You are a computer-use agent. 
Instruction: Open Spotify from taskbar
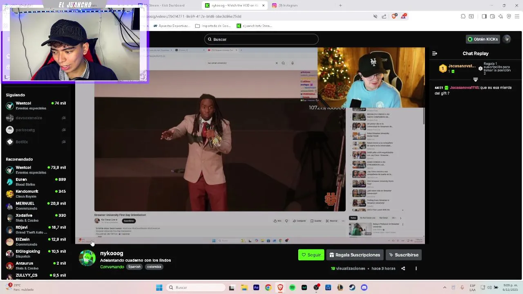(x=292, y=287)
